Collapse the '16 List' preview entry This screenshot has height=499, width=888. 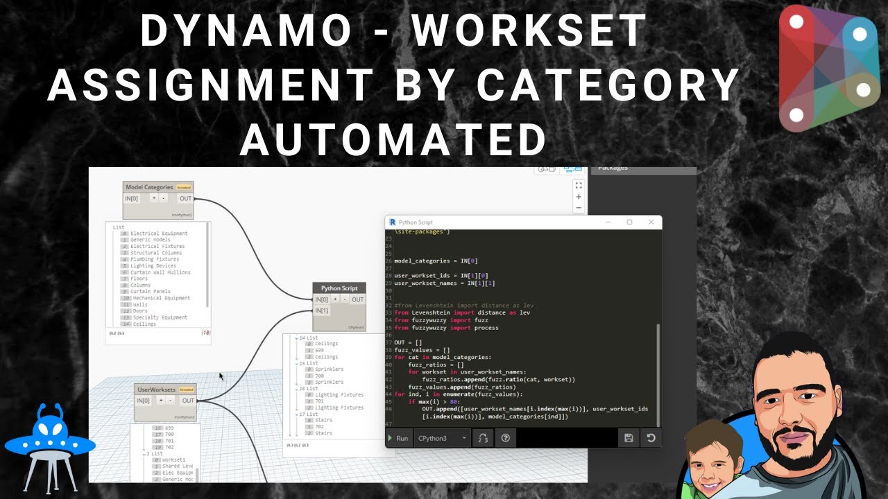(297, 389)
